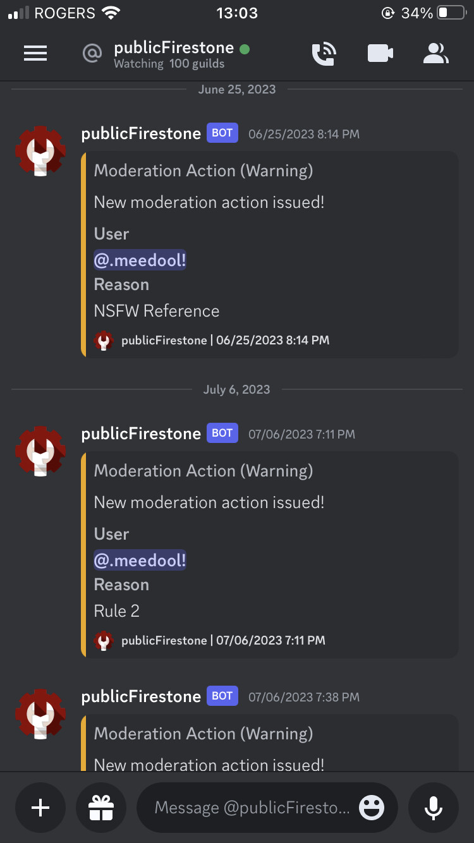Open publicFirestone avatar on June 25 message
The height and width of the screenshot is (843, 474).
pyautogui.click(x=40, y=151)
